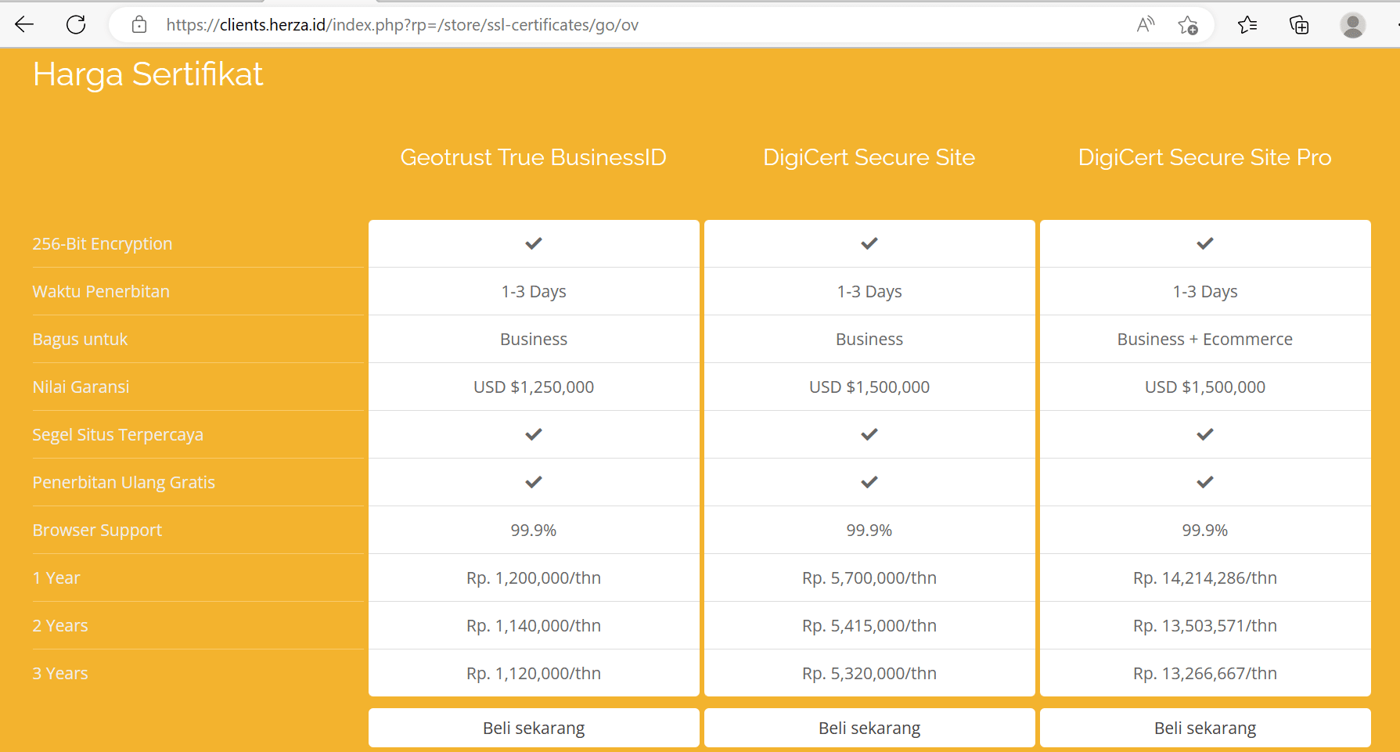Click the Business + Ecommerce cell
Viewport: 1400px width, 752px height.
pyautogui.click(x=1205, y=340)
